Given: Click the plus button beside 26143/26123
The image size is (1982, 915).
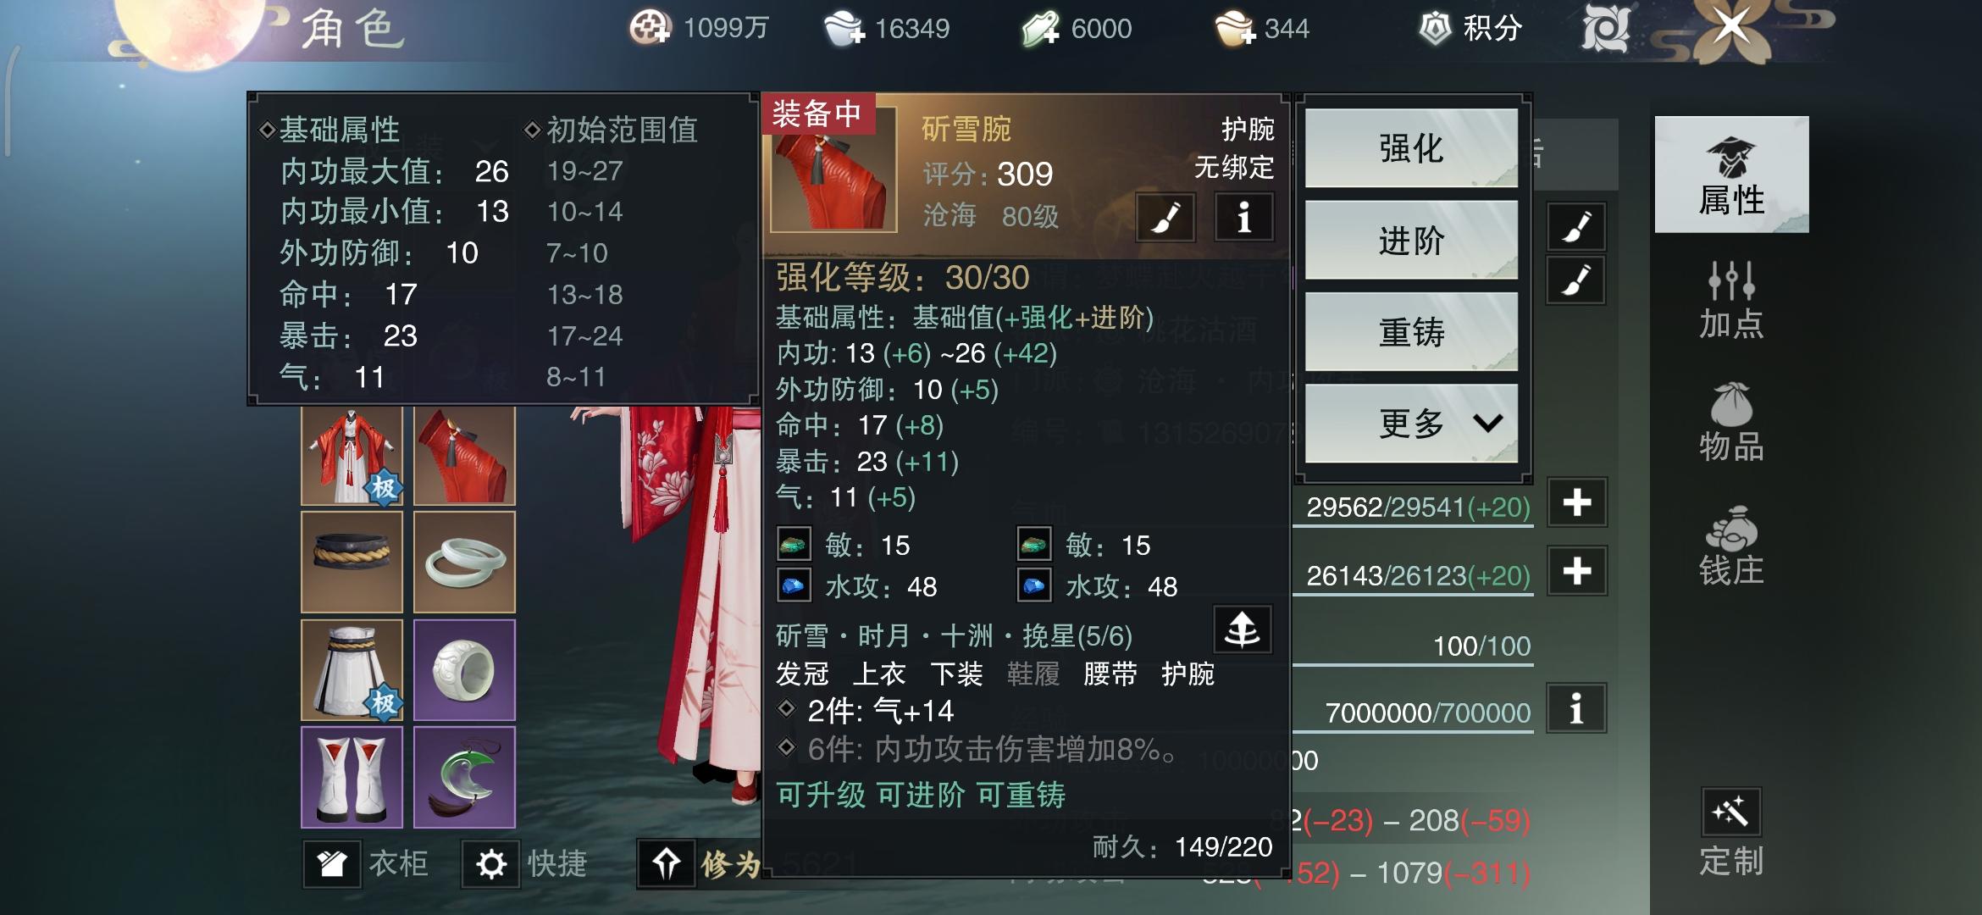Looking at the screenshot, I should pyautogui.click(x=1577, y=571).
